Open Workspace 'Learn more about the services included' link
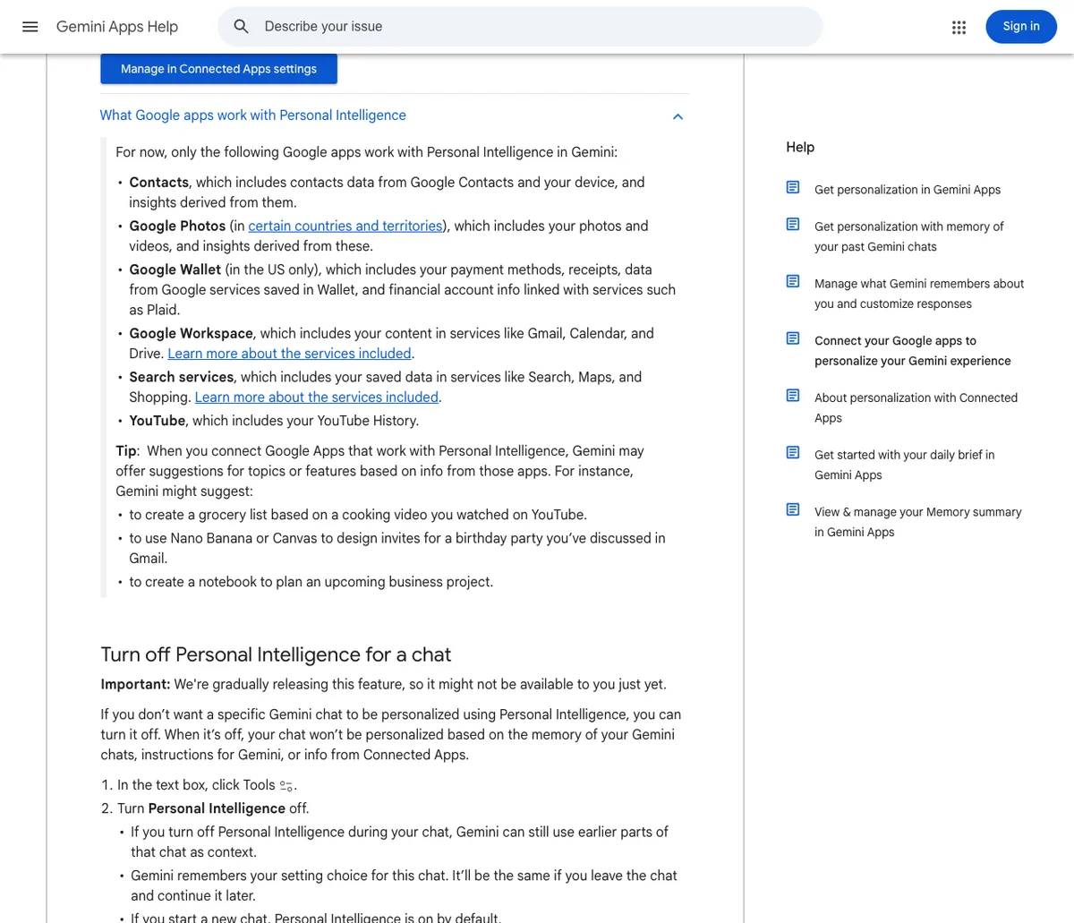This screenshot has width=1074, height=923. (x=289, y=353)
